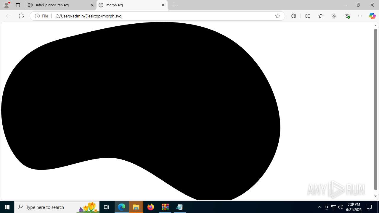View site information icon labeled File
The width and height of the screenshot is (379, 213).
[x=42, y=16]
